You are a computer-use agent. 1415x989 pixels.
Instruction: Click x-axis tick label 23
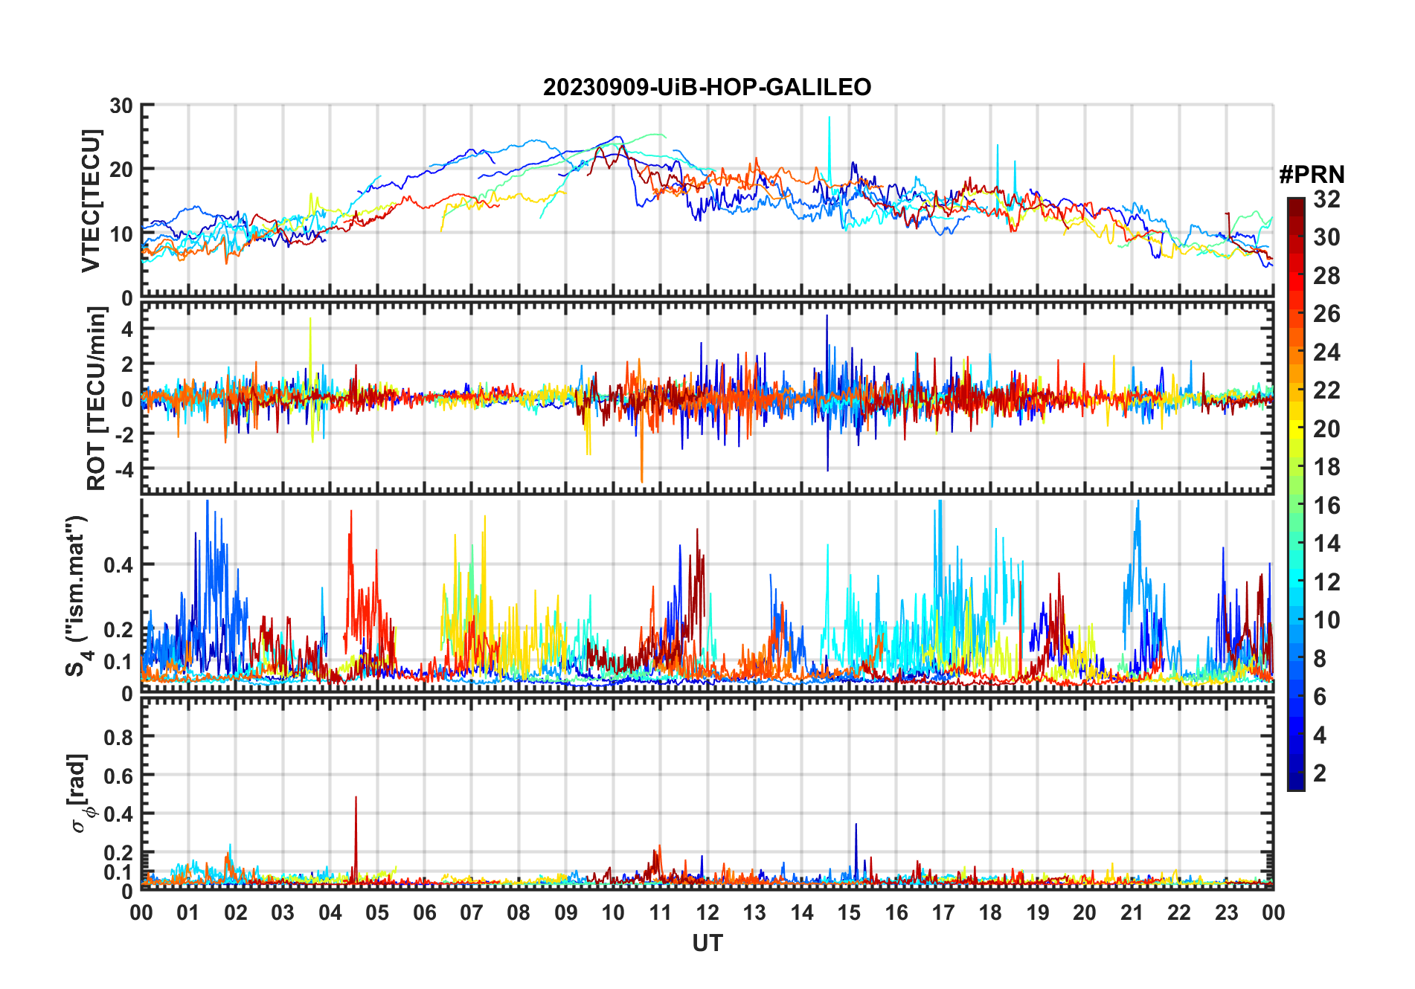point(1226,912)
